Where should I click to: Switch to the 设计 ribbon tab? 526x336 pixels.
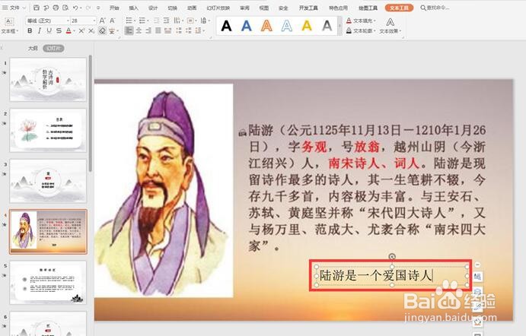pyautogui.click(x=153, y=8)
